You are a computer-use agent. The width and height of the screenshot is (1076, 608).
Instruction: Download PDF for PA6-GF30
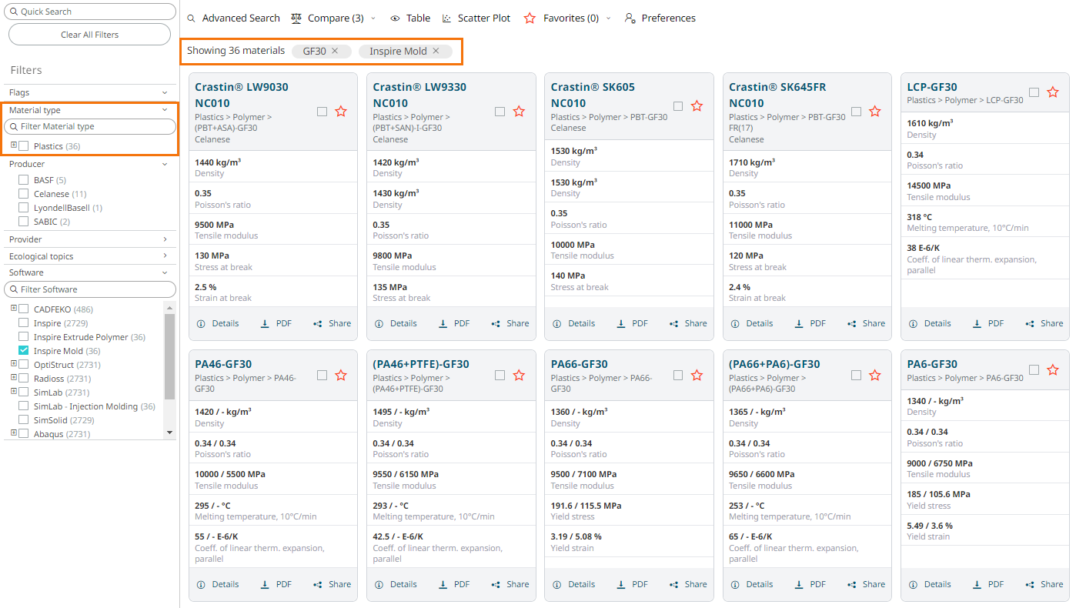[988, 584]
